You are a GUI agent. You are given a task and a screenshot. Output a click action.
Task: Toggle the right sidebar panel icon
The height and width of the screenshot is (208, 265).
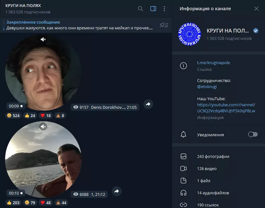[x=153, y=9]
